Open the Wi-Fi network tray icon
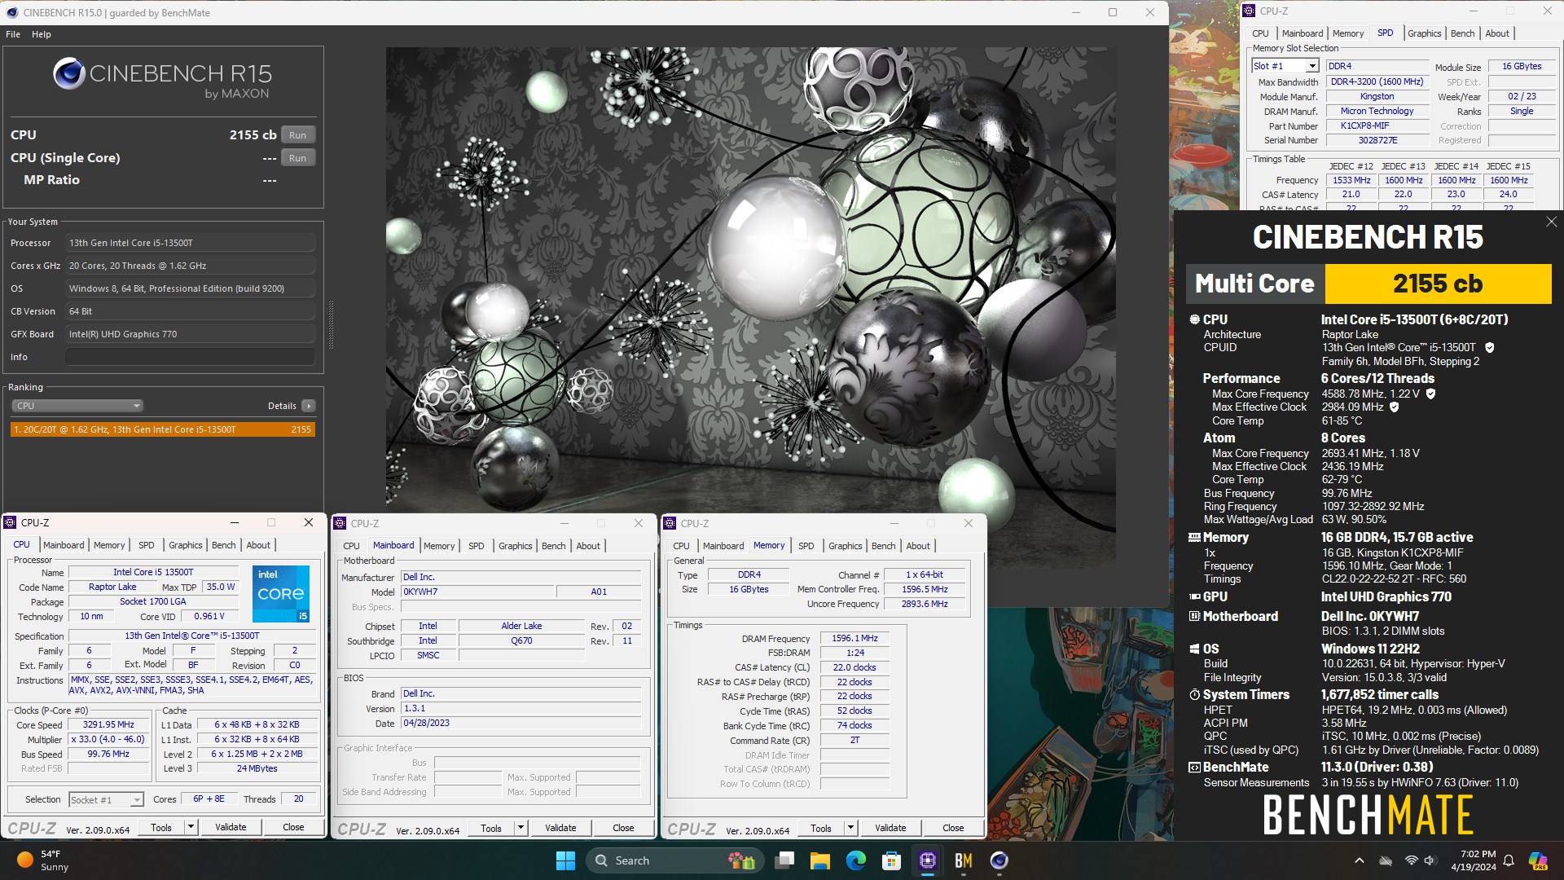 [1412, 860]
